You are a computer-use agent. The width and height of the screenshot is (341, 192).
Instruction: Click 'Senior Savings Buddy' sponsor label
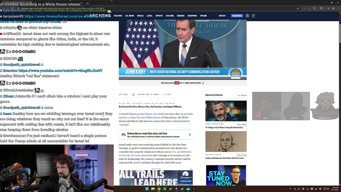point(214,124)
